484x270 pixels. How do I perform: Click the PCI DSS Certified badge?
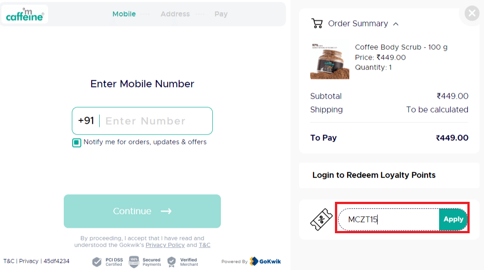pos(97,262)
